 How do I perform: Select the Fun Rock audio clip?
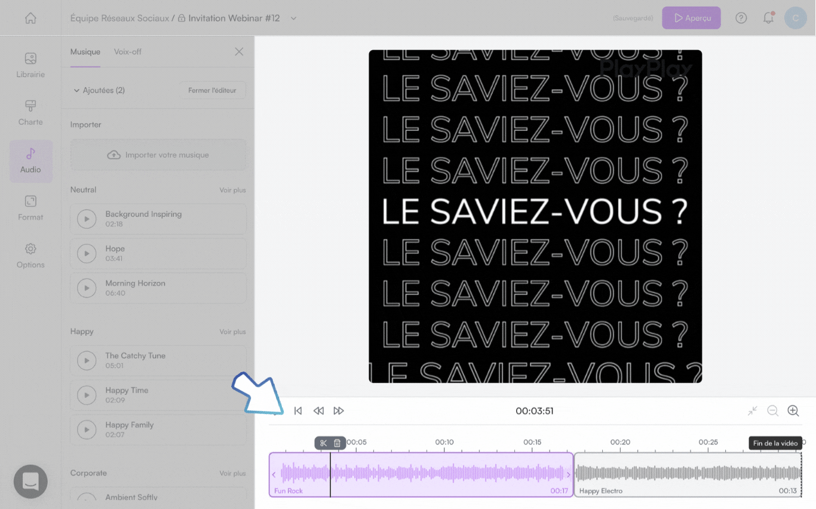coord(421,475)
